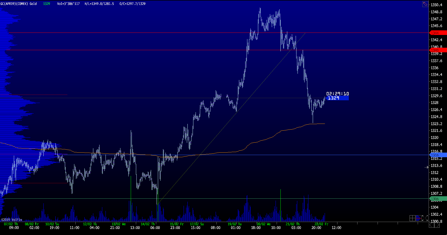Viewport: 447px width, 235px height.
Task: Select the red 1340 price level label
Action: (x=438, y=50)
